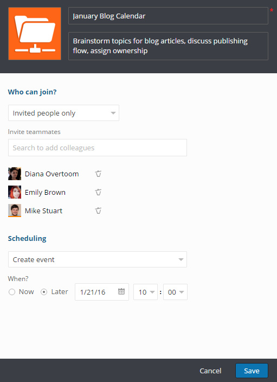This screenshot has height=382, width=277.
Task: Focus the Search to add colleagues field
Action: tap(98, 148)
